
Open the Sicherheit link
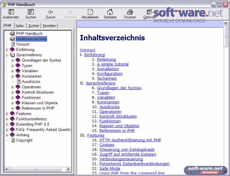click(x=107, y=78)
